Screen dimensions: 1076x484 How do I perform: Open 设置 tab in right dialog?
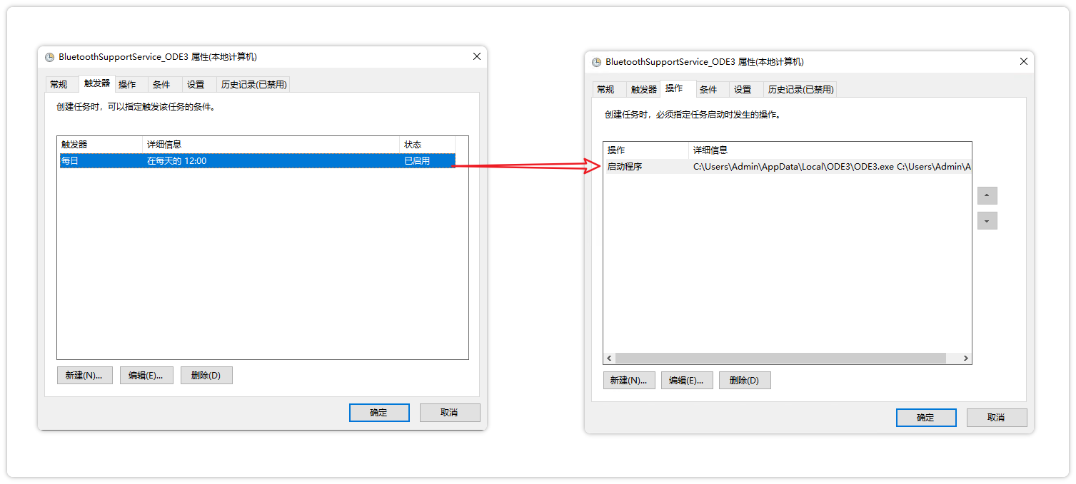coord(743,90)
